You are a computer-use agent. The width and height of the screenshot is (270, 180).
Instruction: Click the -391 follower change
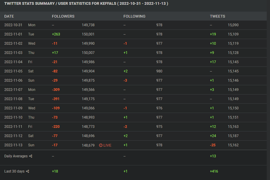tap(56, 99)
